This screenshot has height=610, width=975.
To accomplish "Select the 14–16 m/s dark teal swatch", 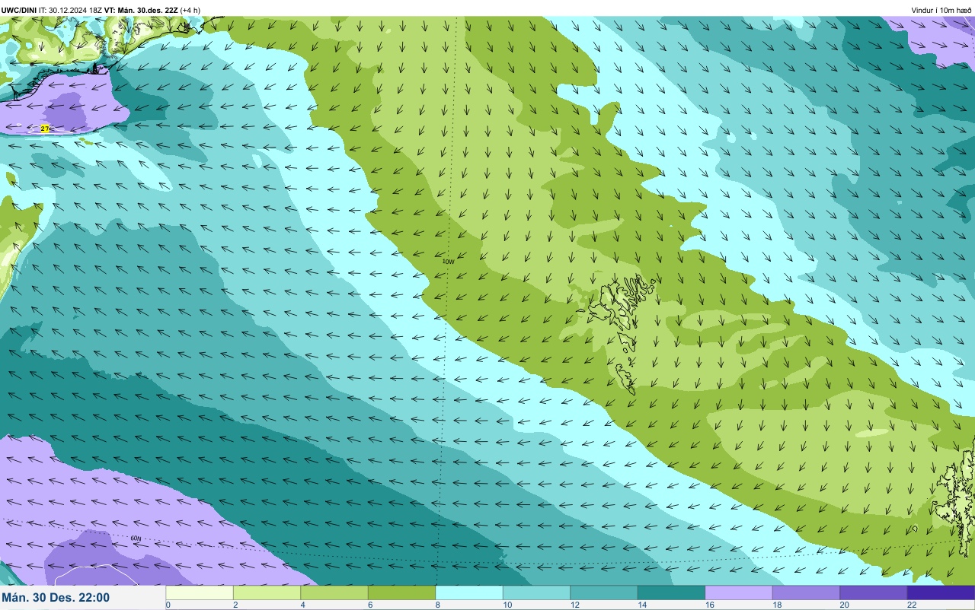I will (671, 593).
